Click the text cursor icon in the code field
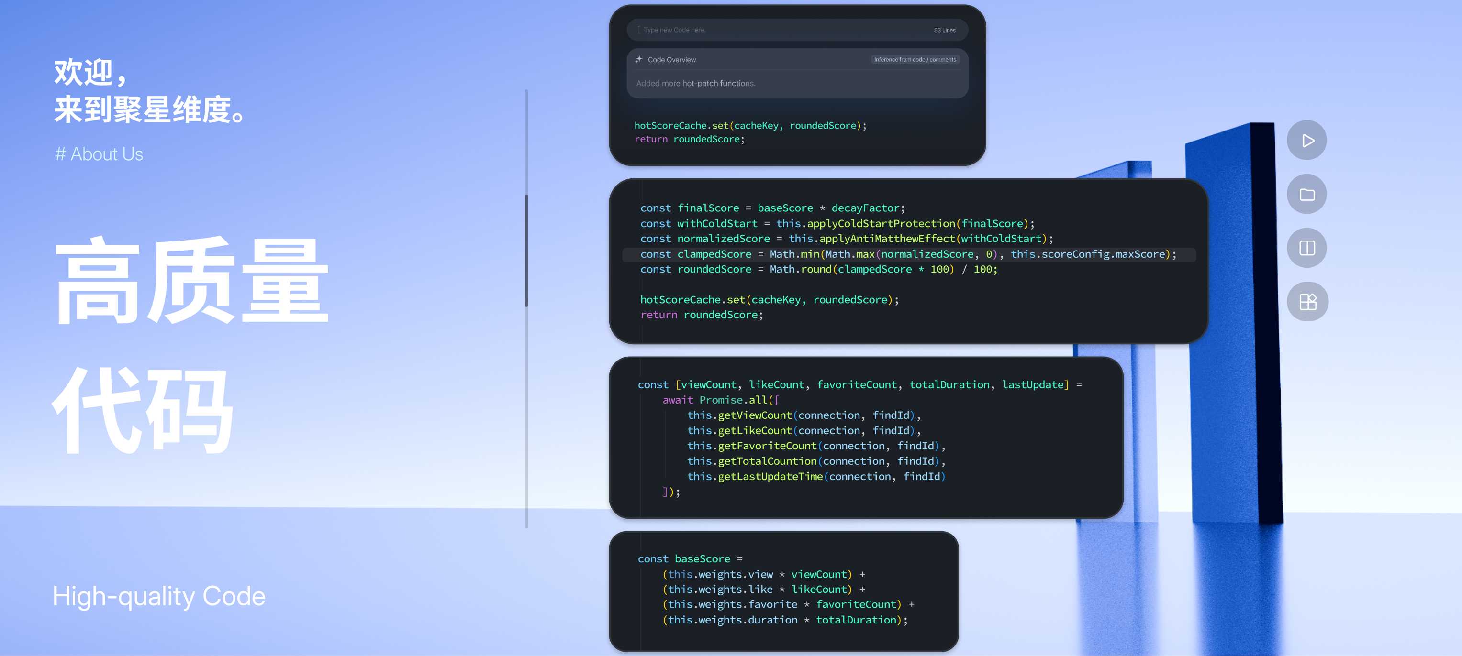The height and width of the screenshot is (656, 1462). point(638,30)
